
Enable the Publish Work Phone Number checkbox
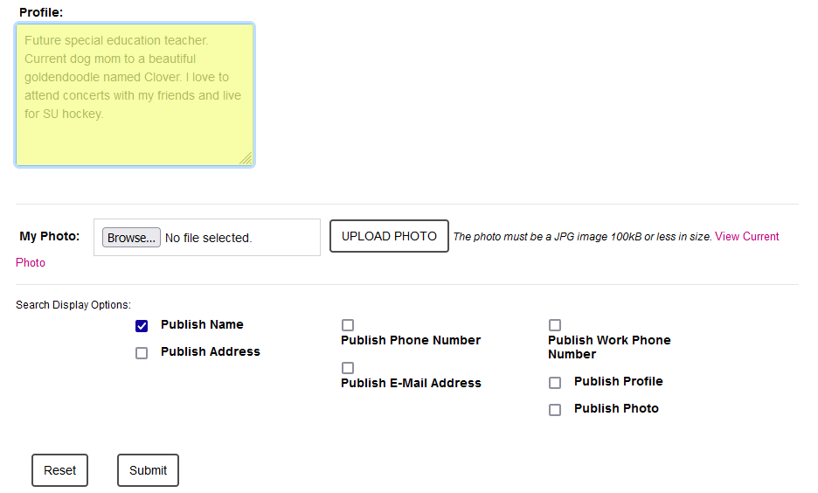pyautogui.click(x=555, y=325)
